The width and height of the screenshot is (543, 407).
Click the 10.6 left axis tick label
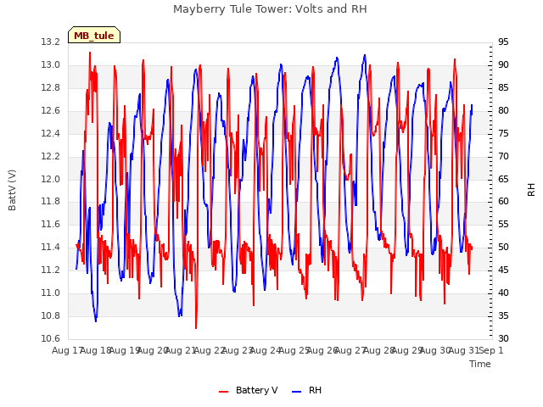[x=51, y=338]
